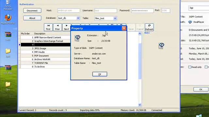Click the Current Record: 3 status text
209x117 pixels.
(x=27, y=110)
